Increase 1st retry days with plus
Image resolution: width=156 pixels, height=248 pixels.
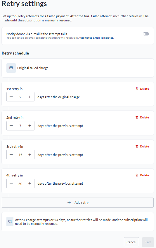coord(30,97)
